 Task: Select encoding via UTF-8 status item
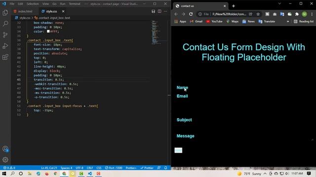tap(79, 168)
